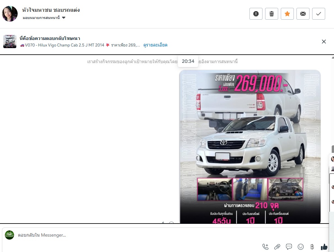Screen dimensions: 334x252
Task: Open the Hilux Vigo car ad image
Action: [250, 147]
